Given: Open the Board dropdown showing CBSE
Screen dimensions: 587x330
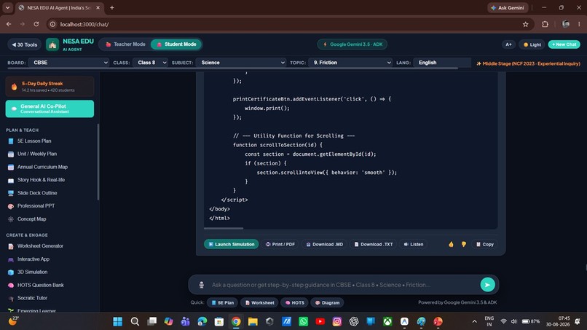Looking at the screenshot, I should 68,63.
